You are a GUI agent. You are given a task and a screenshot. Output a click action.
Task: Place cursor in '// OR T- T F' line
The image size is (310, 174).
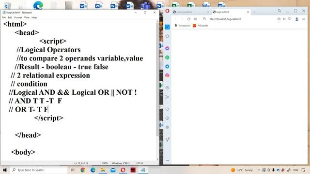click(29, 109)
